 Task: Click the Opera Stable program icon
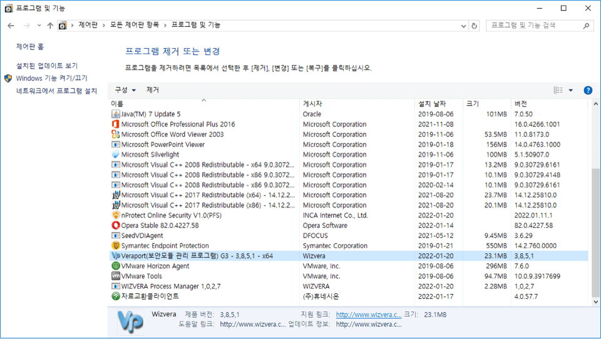point(115,225)
